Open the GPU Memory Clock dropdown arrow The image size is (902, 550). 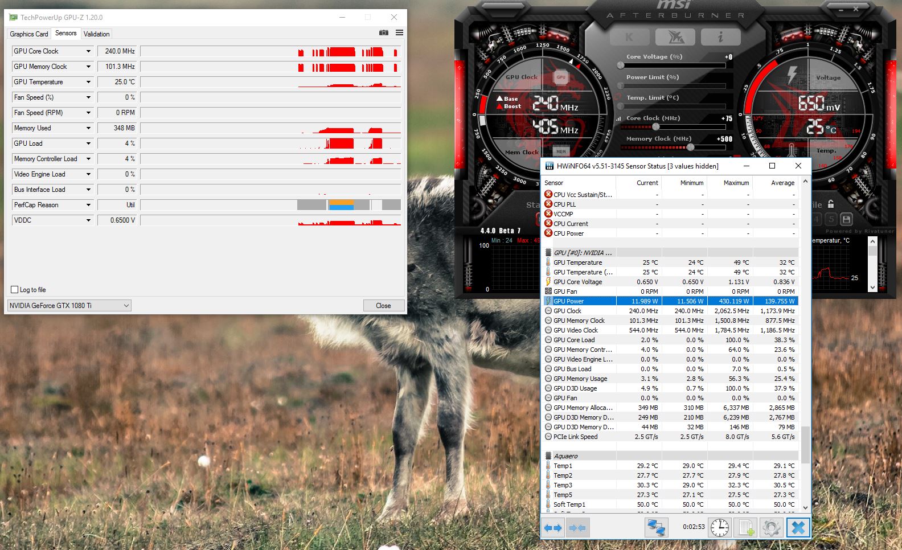click(88, 67)
